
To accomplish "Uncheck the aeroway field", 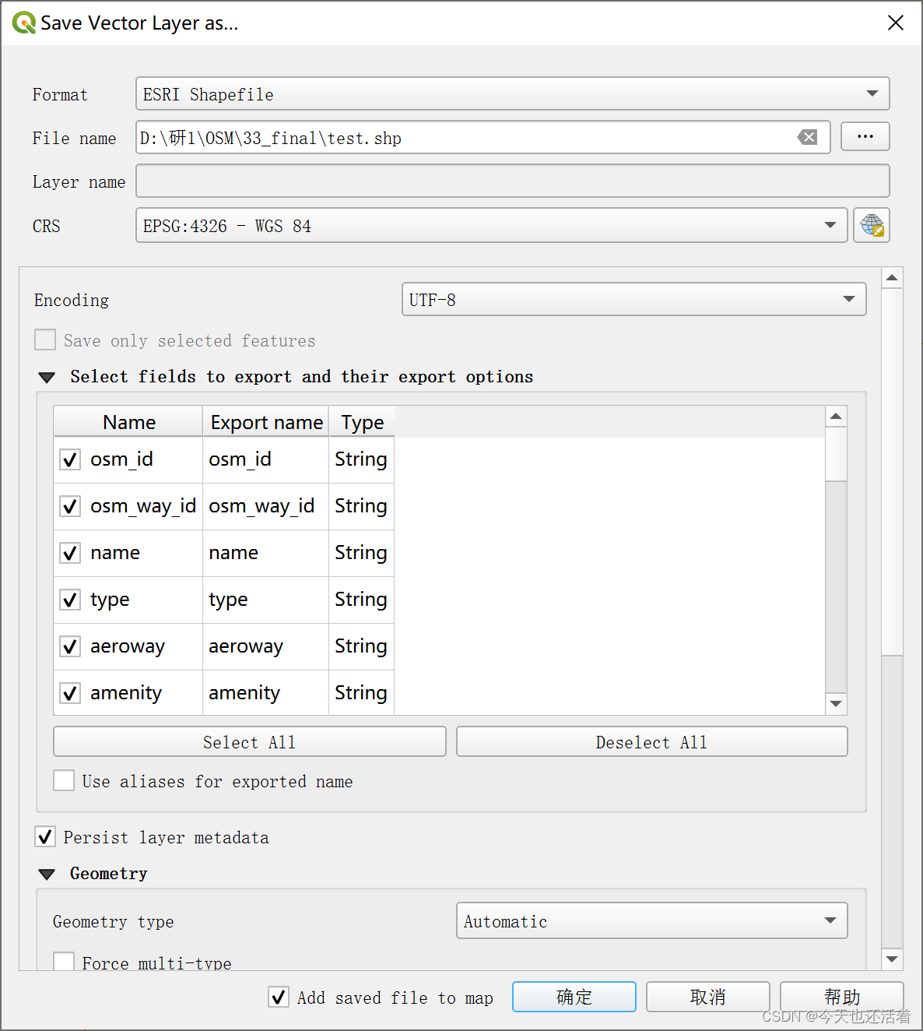I will coord(69,646).
